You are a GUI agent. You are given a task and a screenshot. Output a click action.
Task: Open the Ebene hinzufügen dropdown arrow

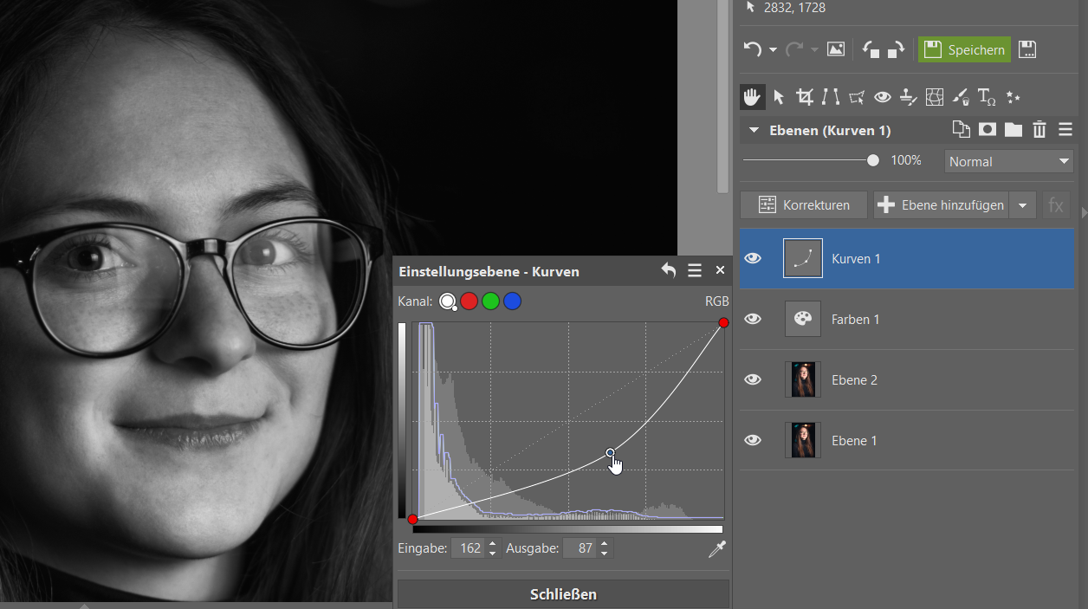point(1023,205)
